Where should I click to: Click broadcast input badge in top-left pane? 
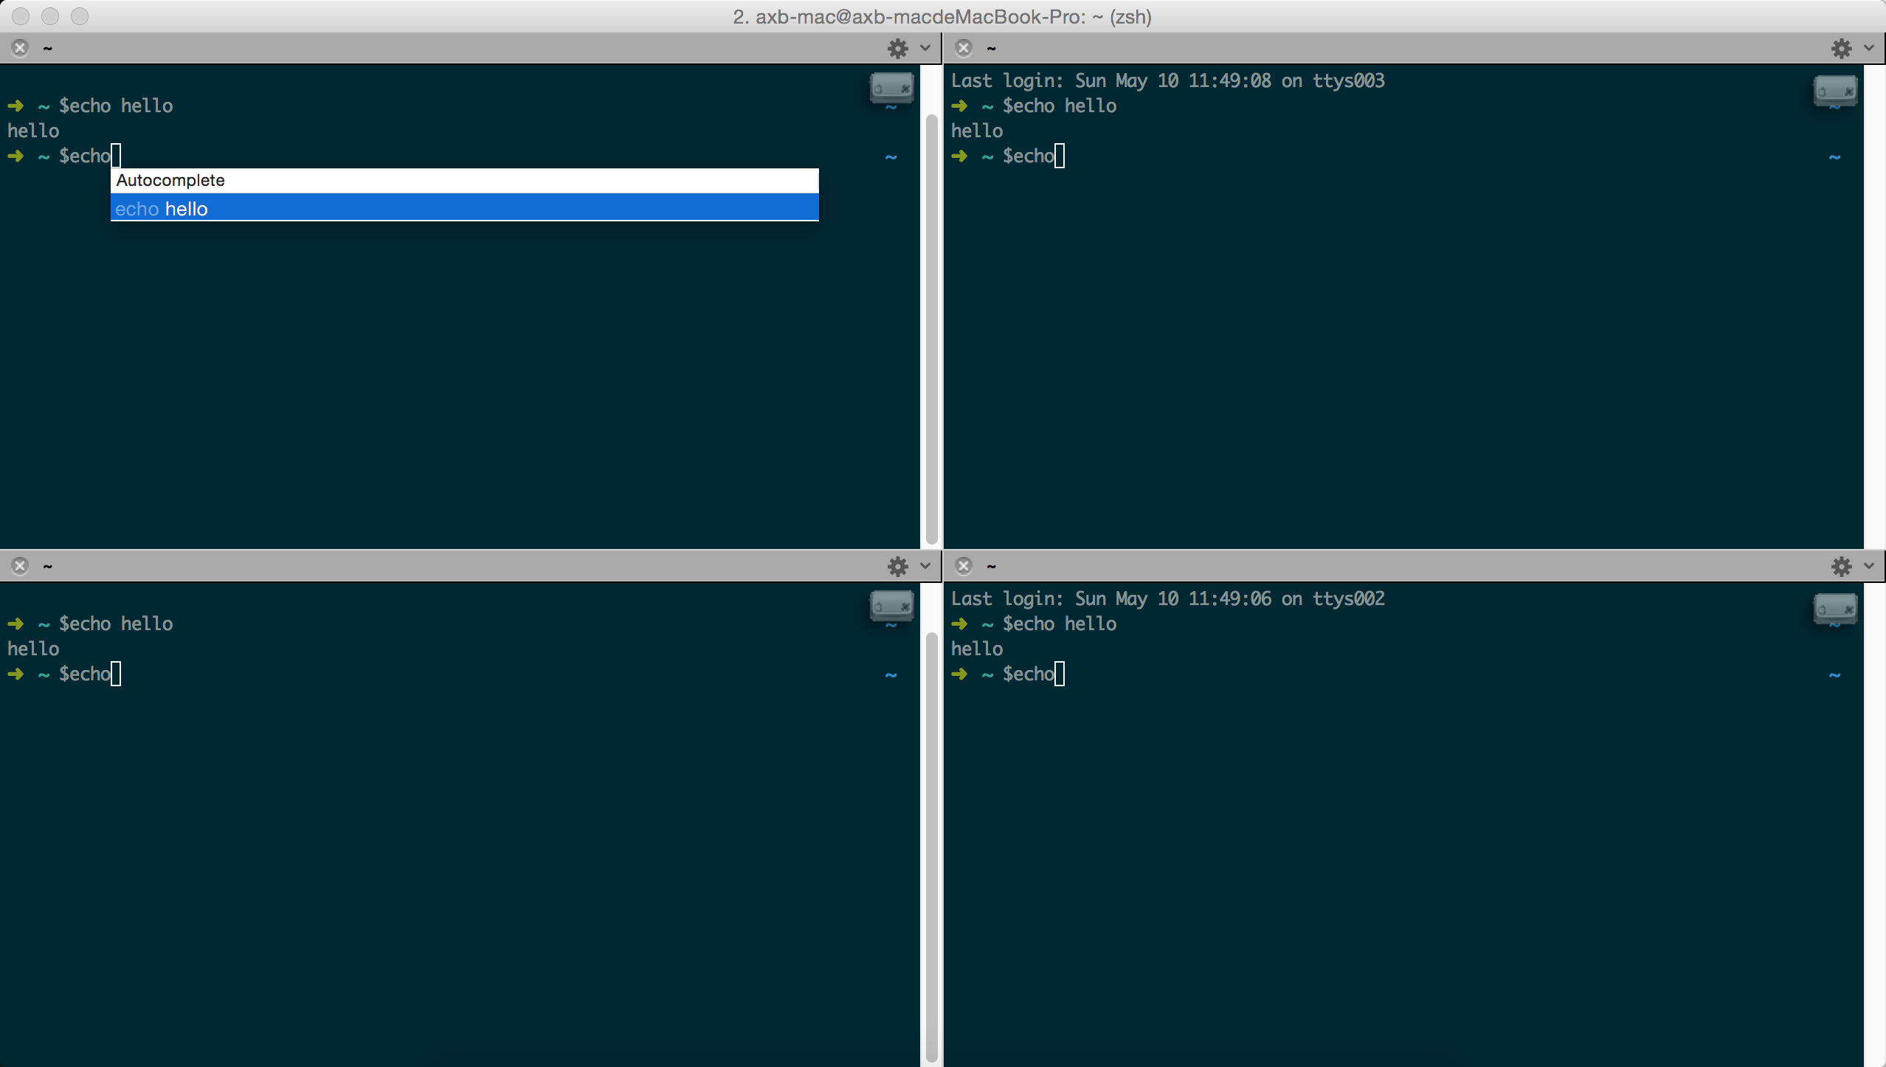[x=892, y=89]
